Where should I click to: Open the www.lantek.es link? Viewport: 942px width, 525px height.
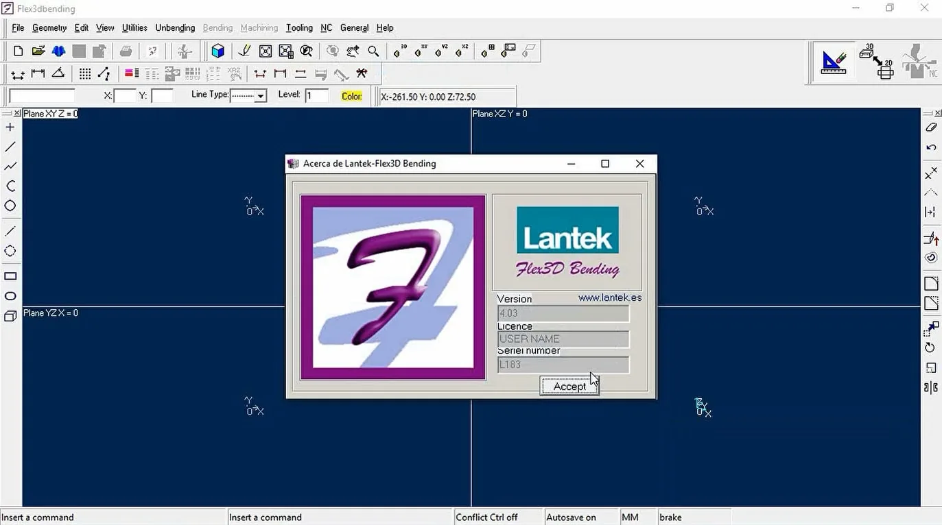point(610,297)
